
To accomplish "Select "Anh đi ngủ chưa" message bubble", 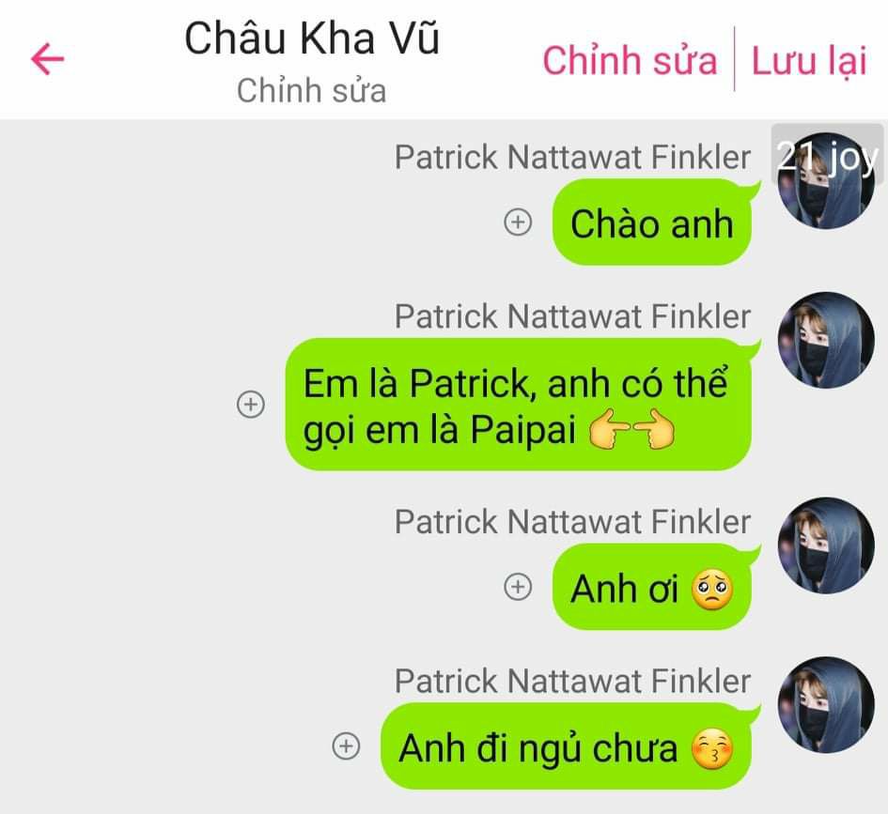I will click(x=567, y=746).
